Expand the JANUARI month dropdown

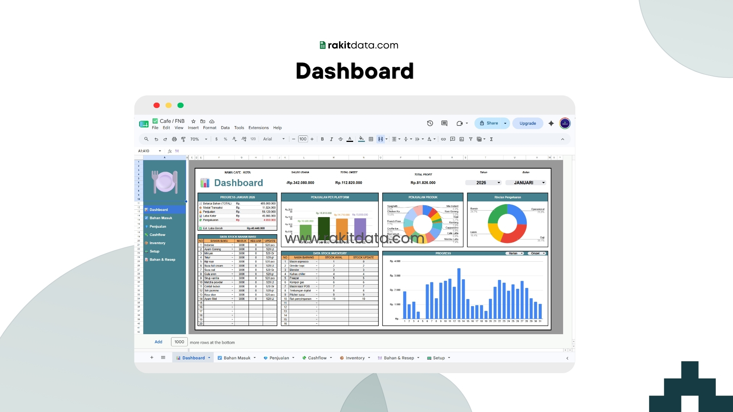tap(526, 183)
